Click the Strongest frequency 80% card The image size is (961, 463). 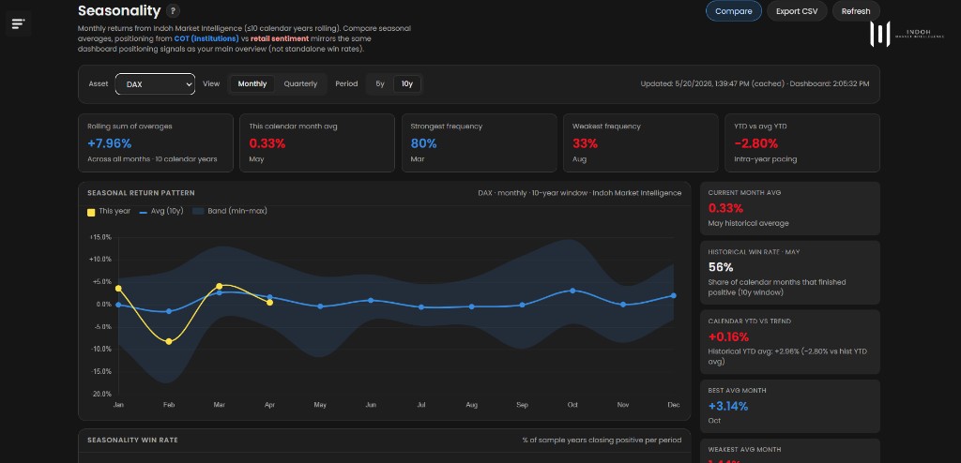(479, 142)
